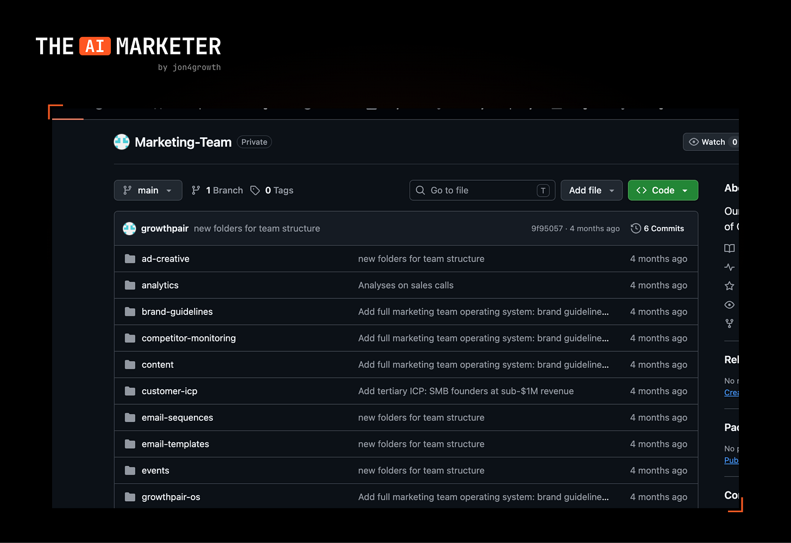Screen dimensions: 791x543
Task: Open the customer-icp folder
Action: [x=169, y=391]
